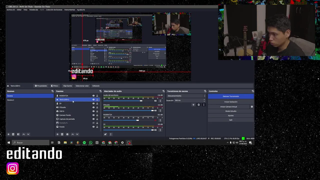Open Ajustes from Controles panel
Image resolution: width=320 pixels, height=180 pixels.
(231, 115)
